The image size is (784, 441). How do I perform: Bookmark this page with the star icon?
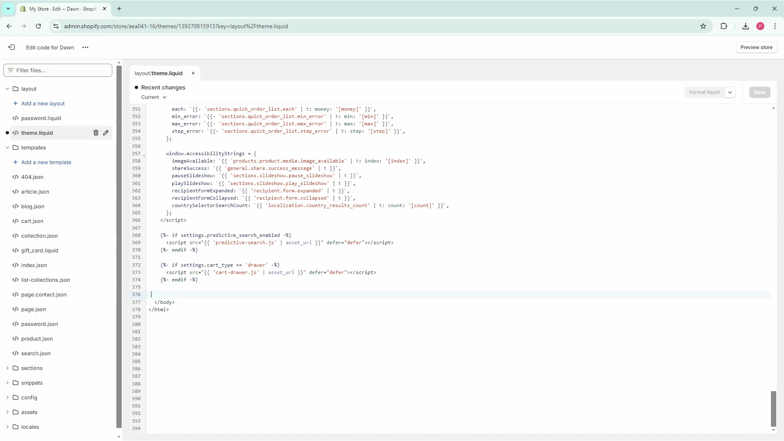click(703, 26)
